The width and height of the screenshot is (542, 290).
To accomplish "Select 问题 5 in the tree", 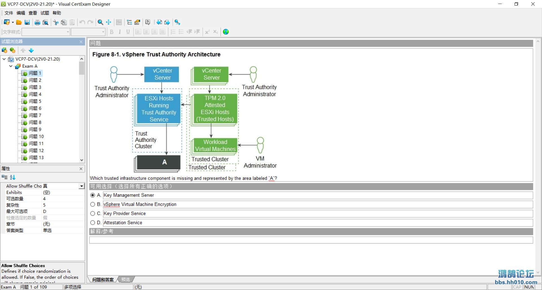I will click(x=35, y=101).
